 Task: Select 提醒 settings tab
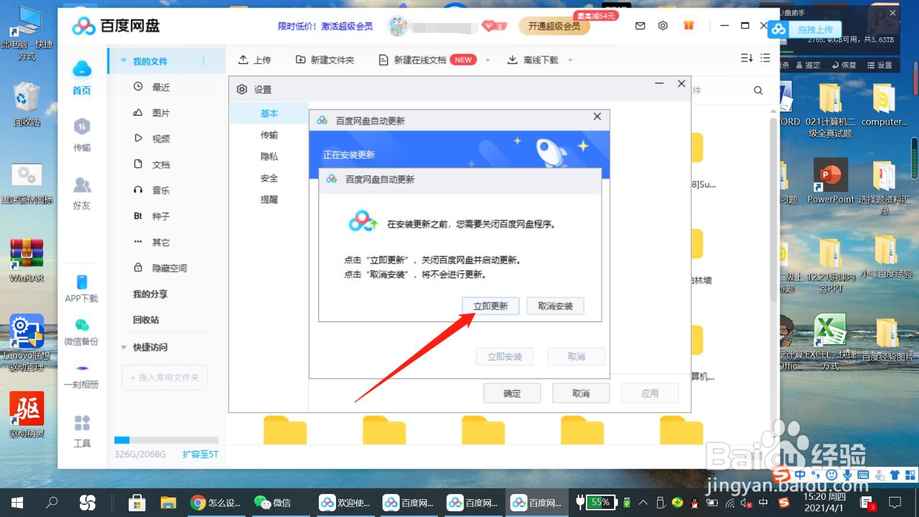point(269,199)
